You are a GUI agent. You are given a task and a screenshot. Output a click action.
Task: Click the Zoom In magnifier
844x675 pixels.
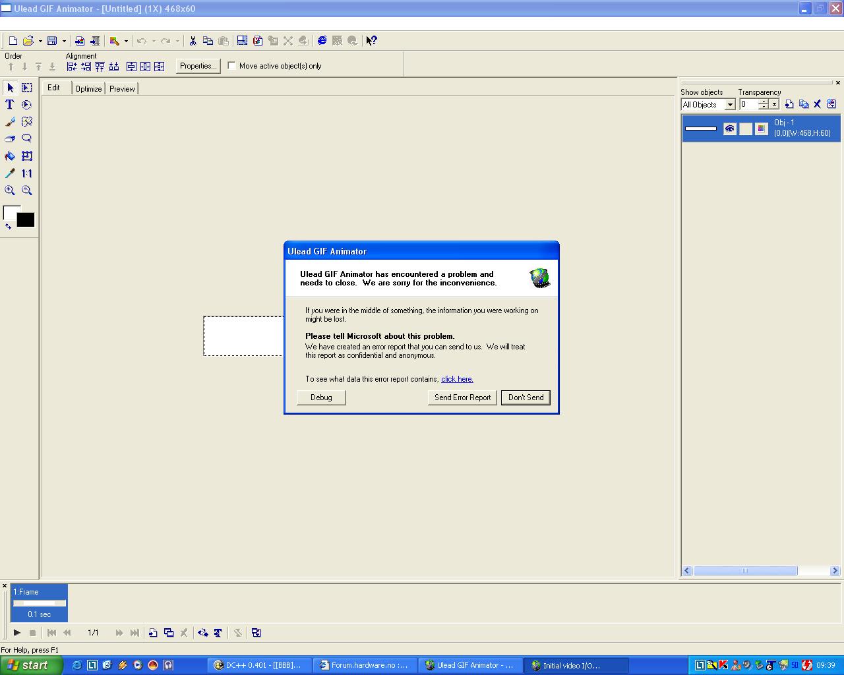(10, 191)
